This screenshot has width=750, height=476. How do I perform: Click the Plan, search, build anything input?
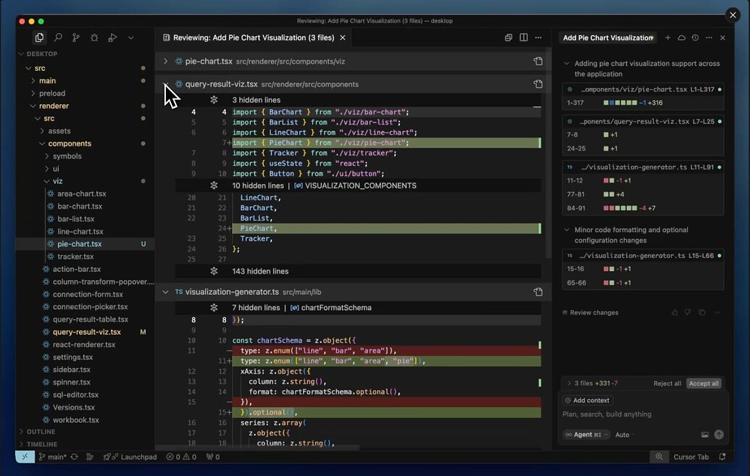[638, 414]
